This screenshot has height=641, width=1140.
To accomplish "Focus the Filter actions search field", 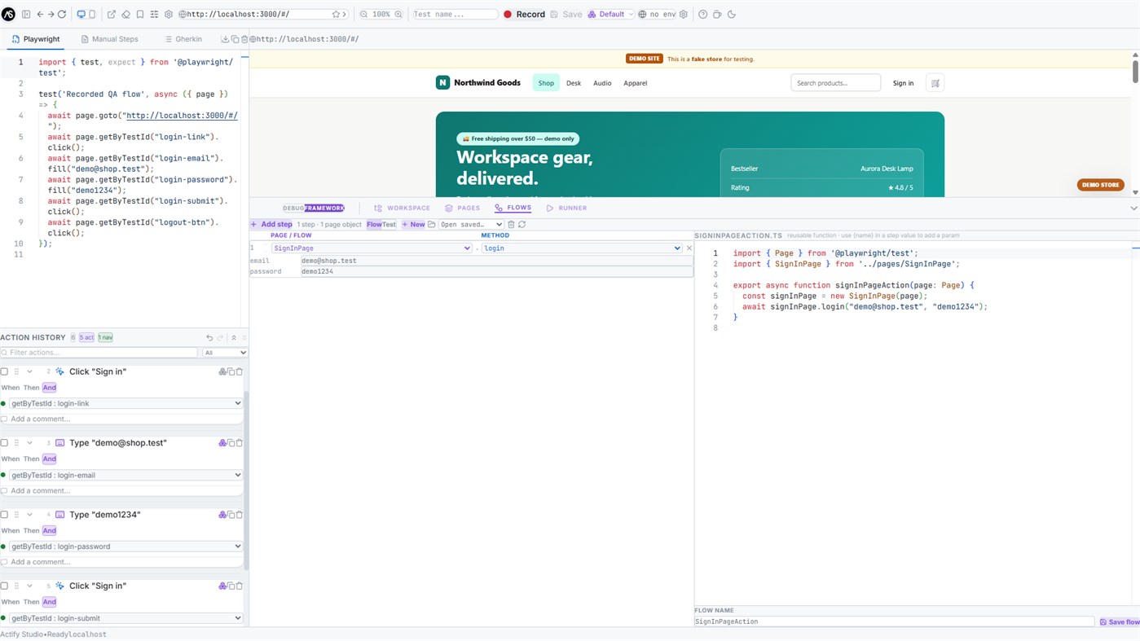I will coord(99,353).
